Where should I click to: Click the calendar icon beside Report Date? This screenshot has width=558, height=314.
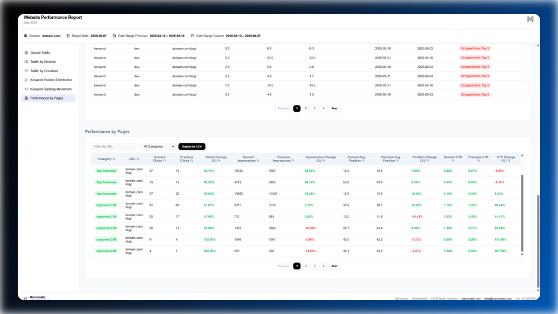coord(68,36)
